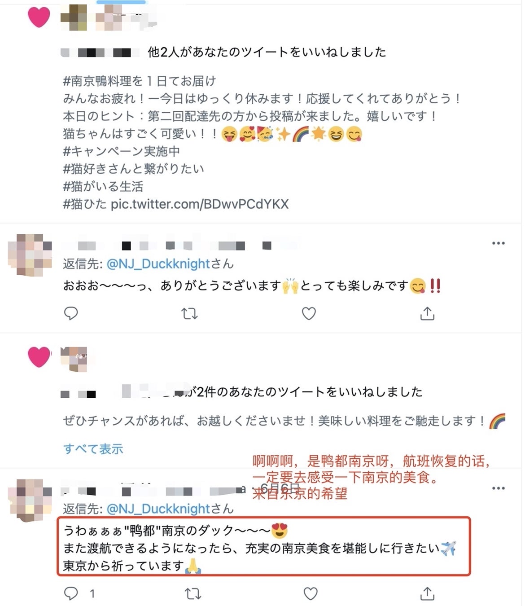Open more options on first reply tweet
This screenshot has width=525, height=606.
click(499, 243)
